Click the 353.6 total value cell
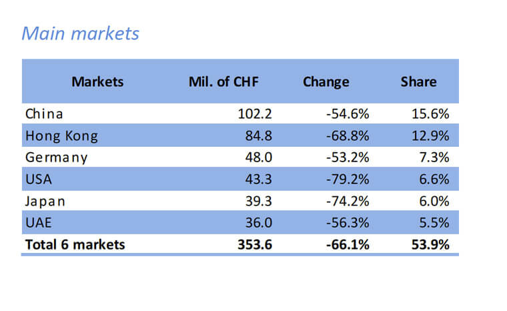507x311 pixels. click(254, 245)
